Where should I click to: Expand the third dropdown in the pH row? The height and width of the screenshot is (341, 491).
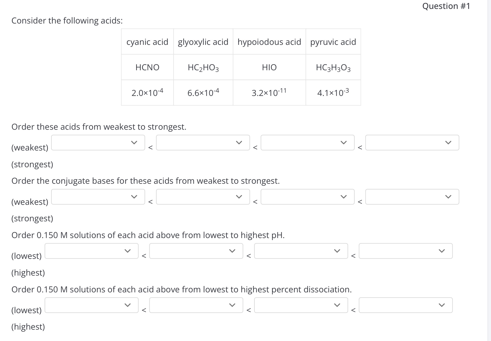[x=300, y=251]
